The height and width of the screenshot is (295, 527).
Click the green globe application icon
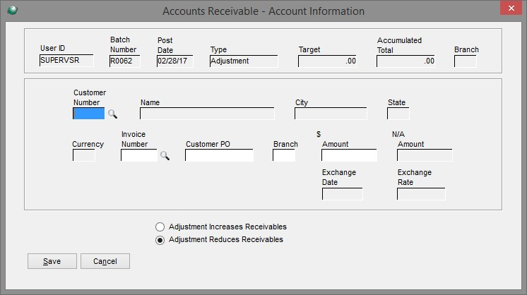[13, 11]
